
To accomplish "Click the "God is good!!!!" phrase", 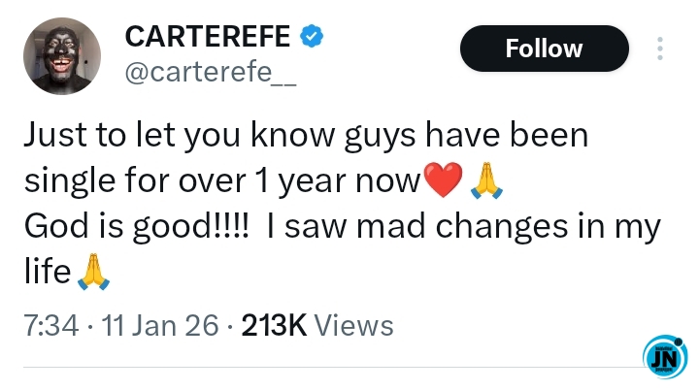I will pos(126,226).
